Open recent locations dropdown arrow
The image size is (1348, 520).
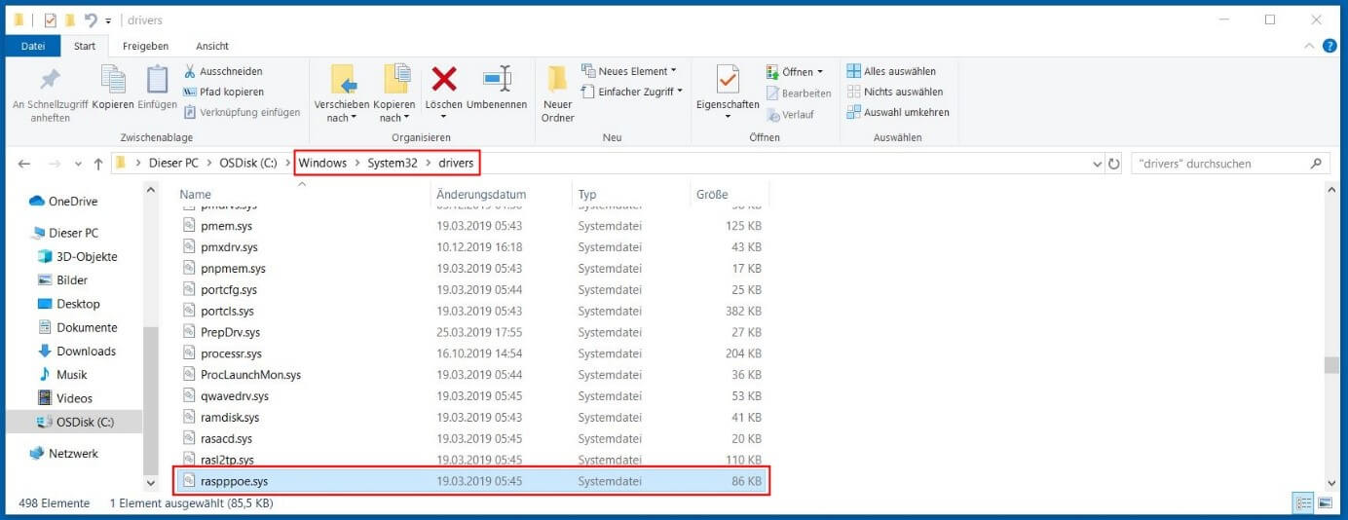point(79,165)
